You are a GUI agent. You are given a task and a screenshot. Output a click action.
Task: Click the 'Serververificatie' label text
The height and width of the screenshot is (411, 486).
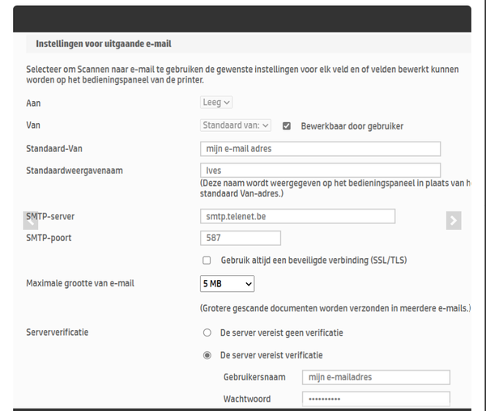coord(58,333)
